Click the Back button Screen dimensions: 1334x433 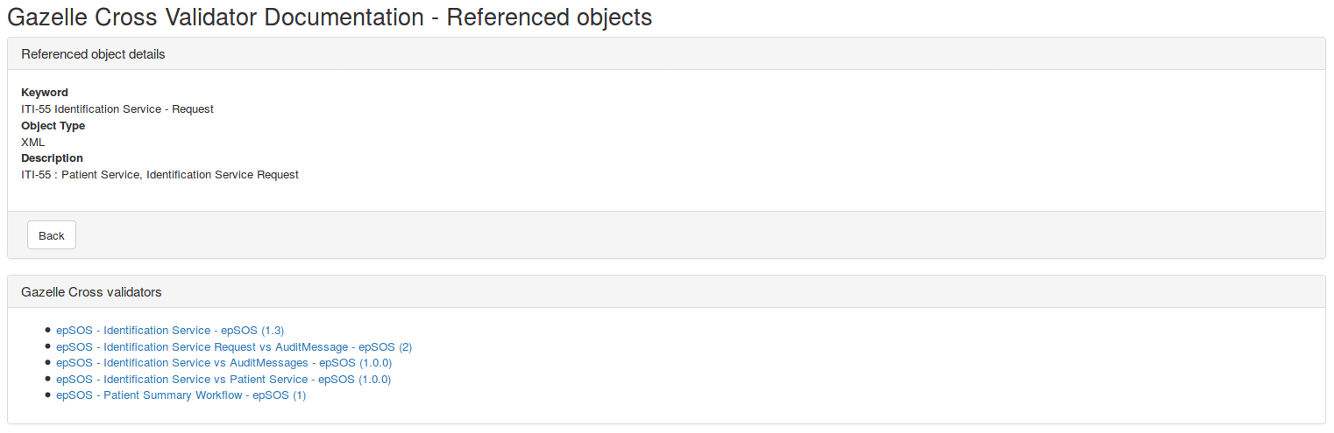[x=52, y=235]
